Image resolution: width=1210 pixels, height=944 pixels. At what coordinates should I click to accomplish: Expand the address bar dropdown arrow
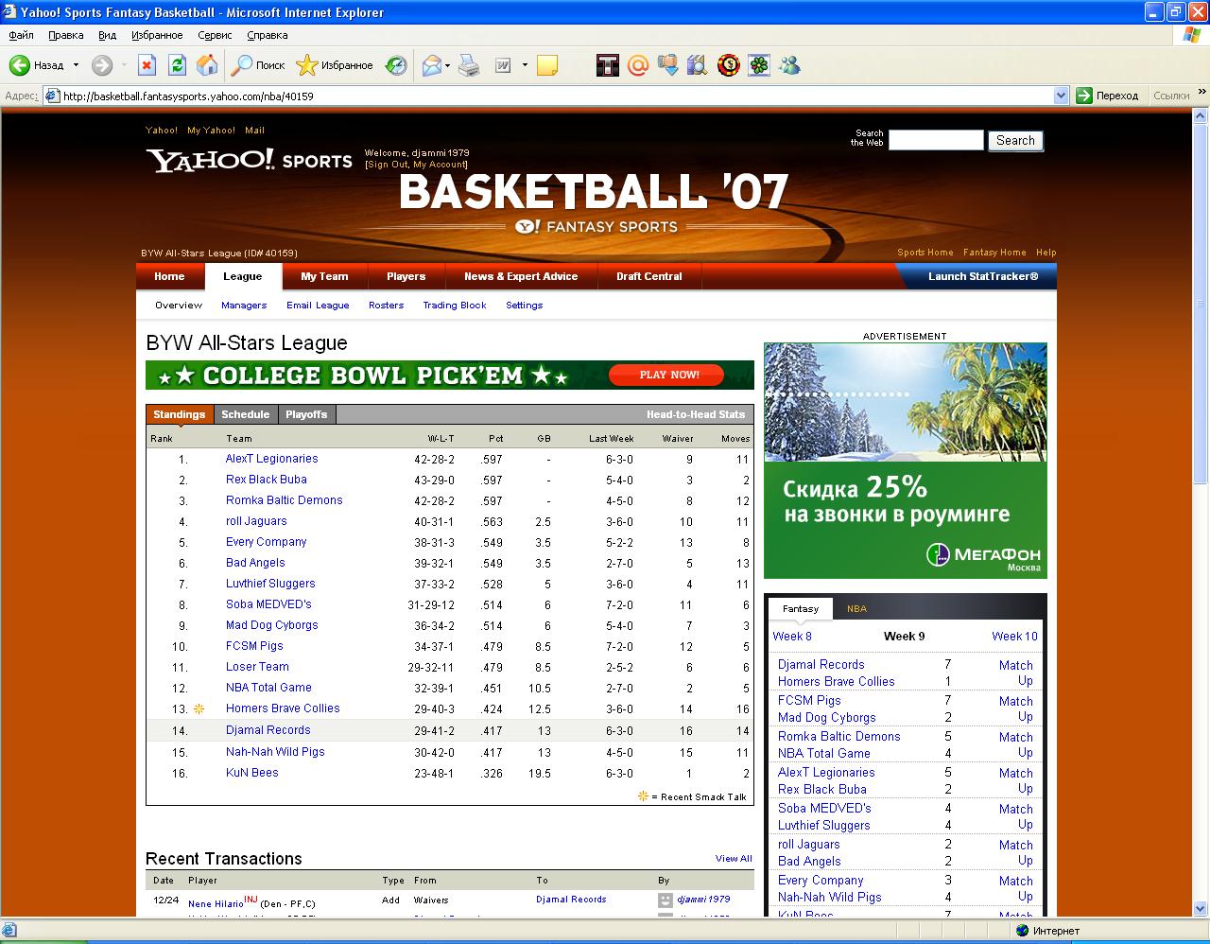(1061, 96)
